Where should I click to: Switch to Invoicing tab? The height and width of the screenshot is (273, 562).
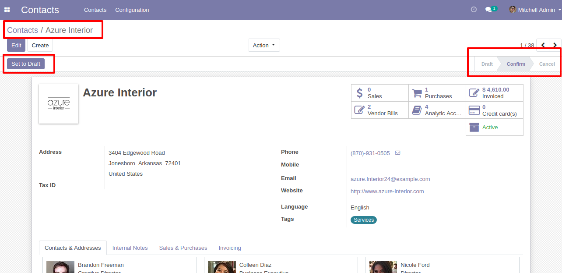click(x=230, y=248)
